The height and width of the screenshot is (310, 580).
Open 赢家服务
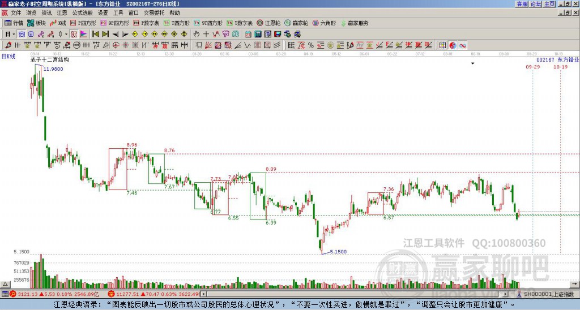point(355,23)
